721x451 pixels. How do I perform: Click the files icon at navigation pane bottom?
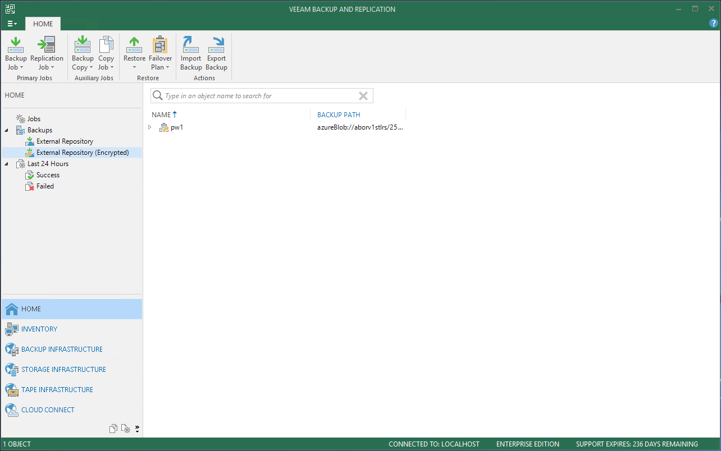click(114, 429)
